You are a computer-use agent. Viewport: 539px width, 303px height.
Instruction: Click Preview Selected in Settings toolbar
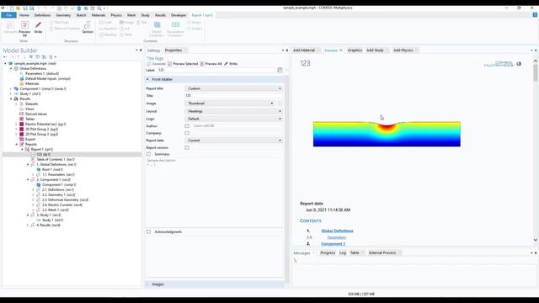183,64
